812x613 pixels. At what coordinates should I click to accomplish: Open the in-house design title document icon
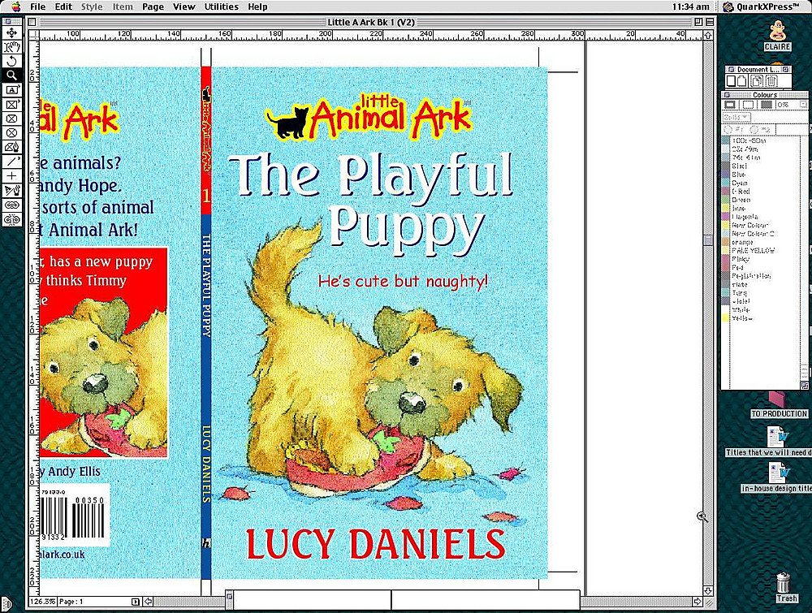tap(779, 472)
